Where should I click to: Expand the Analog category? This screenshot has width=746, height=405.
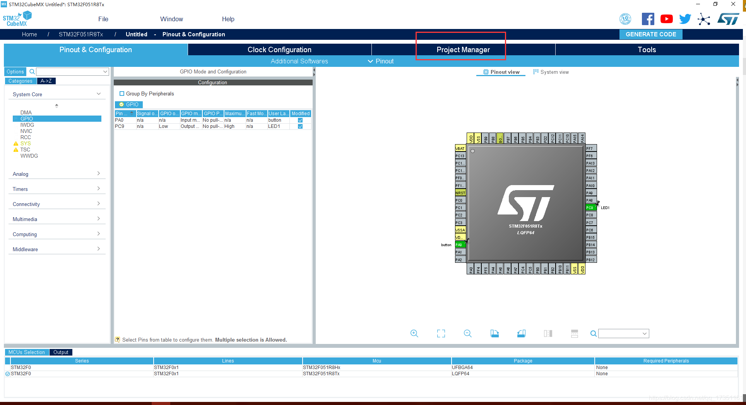(x=99, y=174)
